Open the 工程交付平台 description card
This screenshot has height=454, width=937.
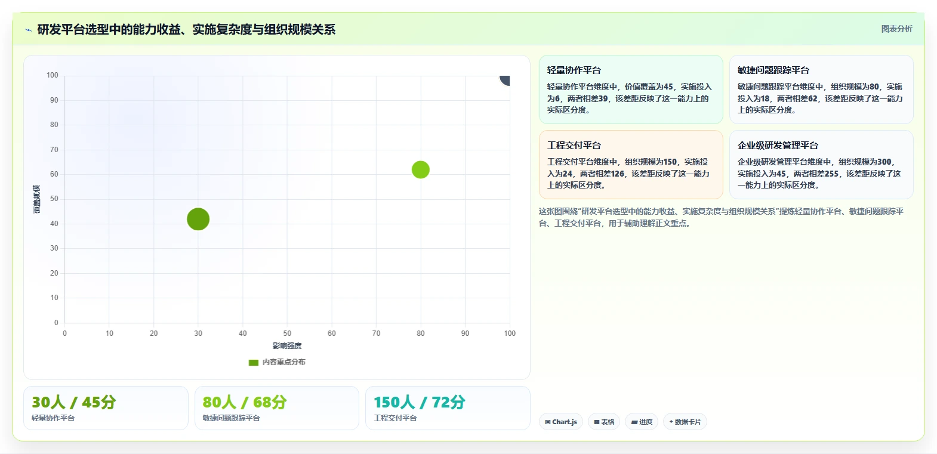tap(631, 165)
